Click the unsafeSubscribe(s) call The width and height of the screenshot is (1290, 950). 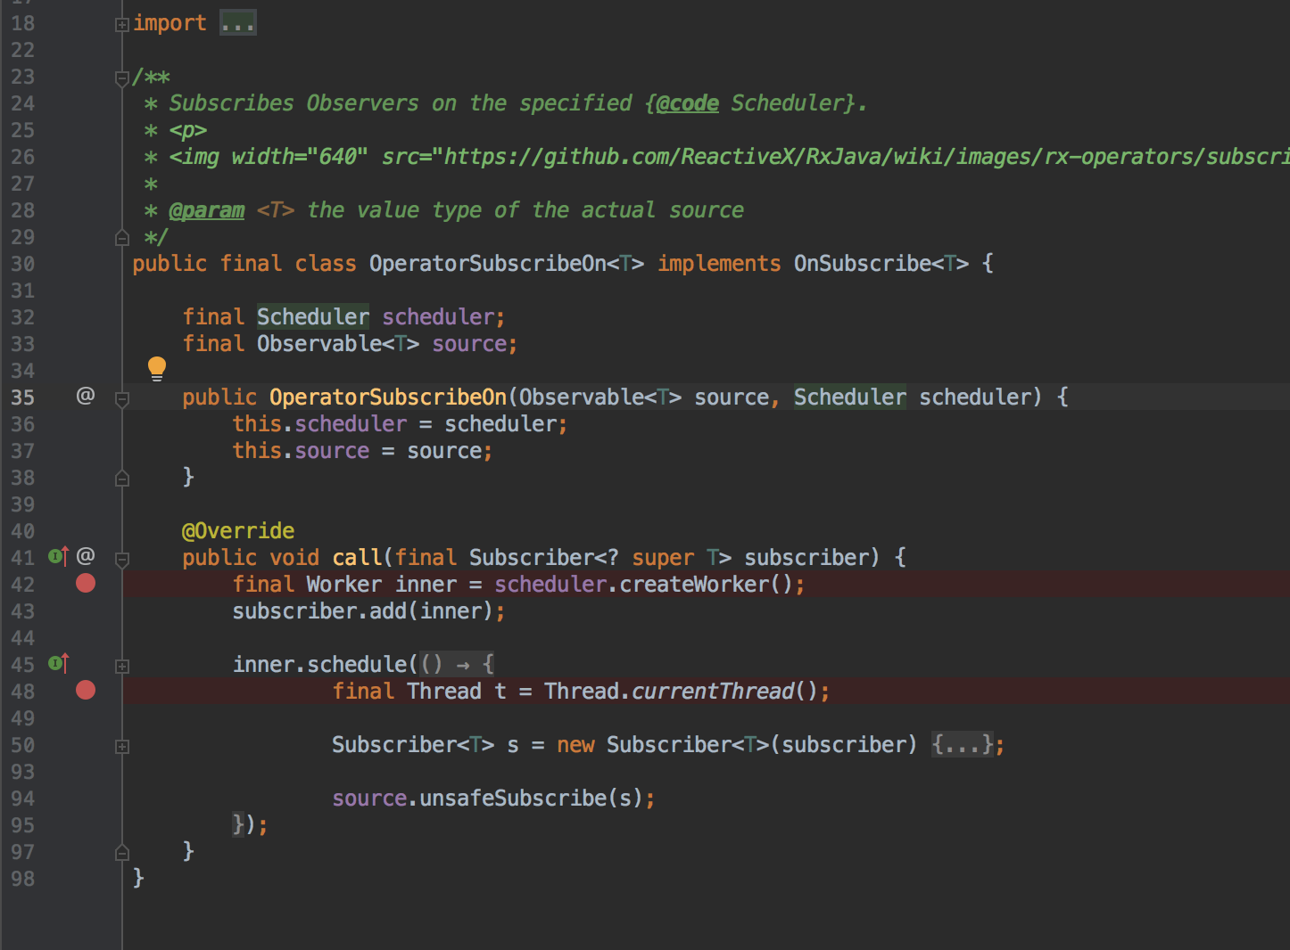531,798
